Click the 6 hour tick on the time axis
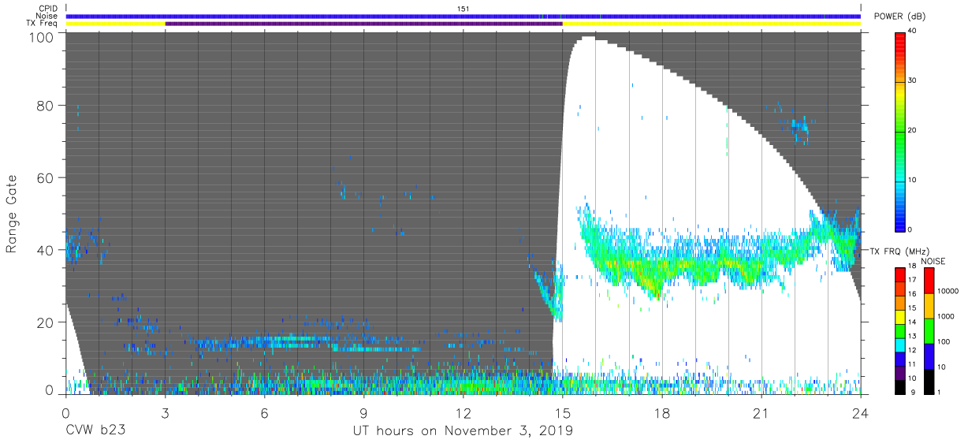Viewport: 968px width, 447px height. click(264, 412)
